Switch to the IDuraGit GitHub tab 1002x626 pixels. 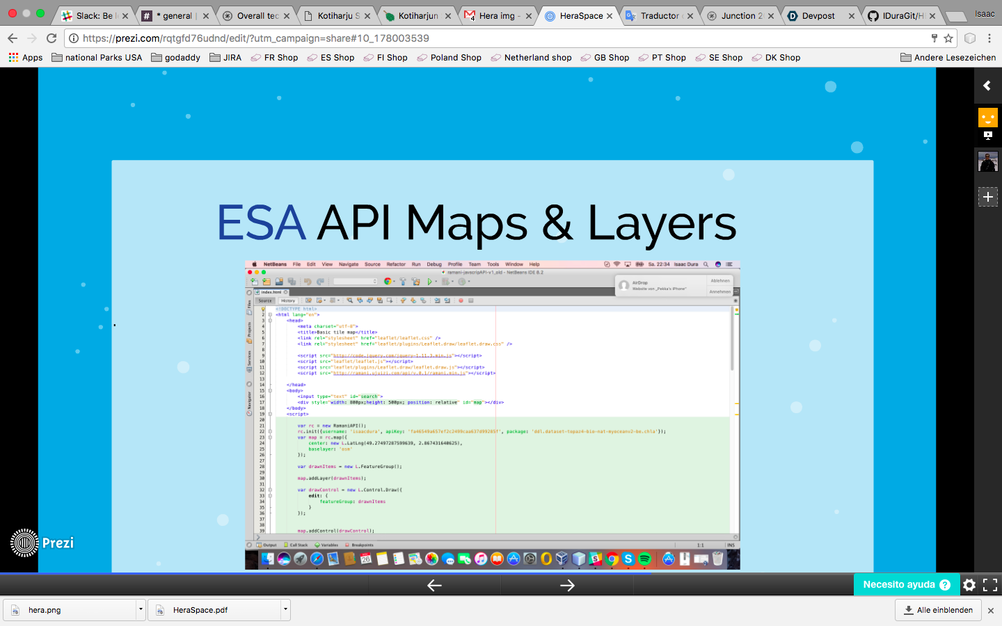click(x=902, y=15)
